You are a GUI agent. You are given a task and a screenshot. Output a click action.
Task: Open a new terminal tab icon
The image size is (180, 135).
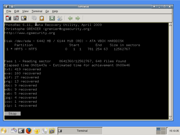8,18
